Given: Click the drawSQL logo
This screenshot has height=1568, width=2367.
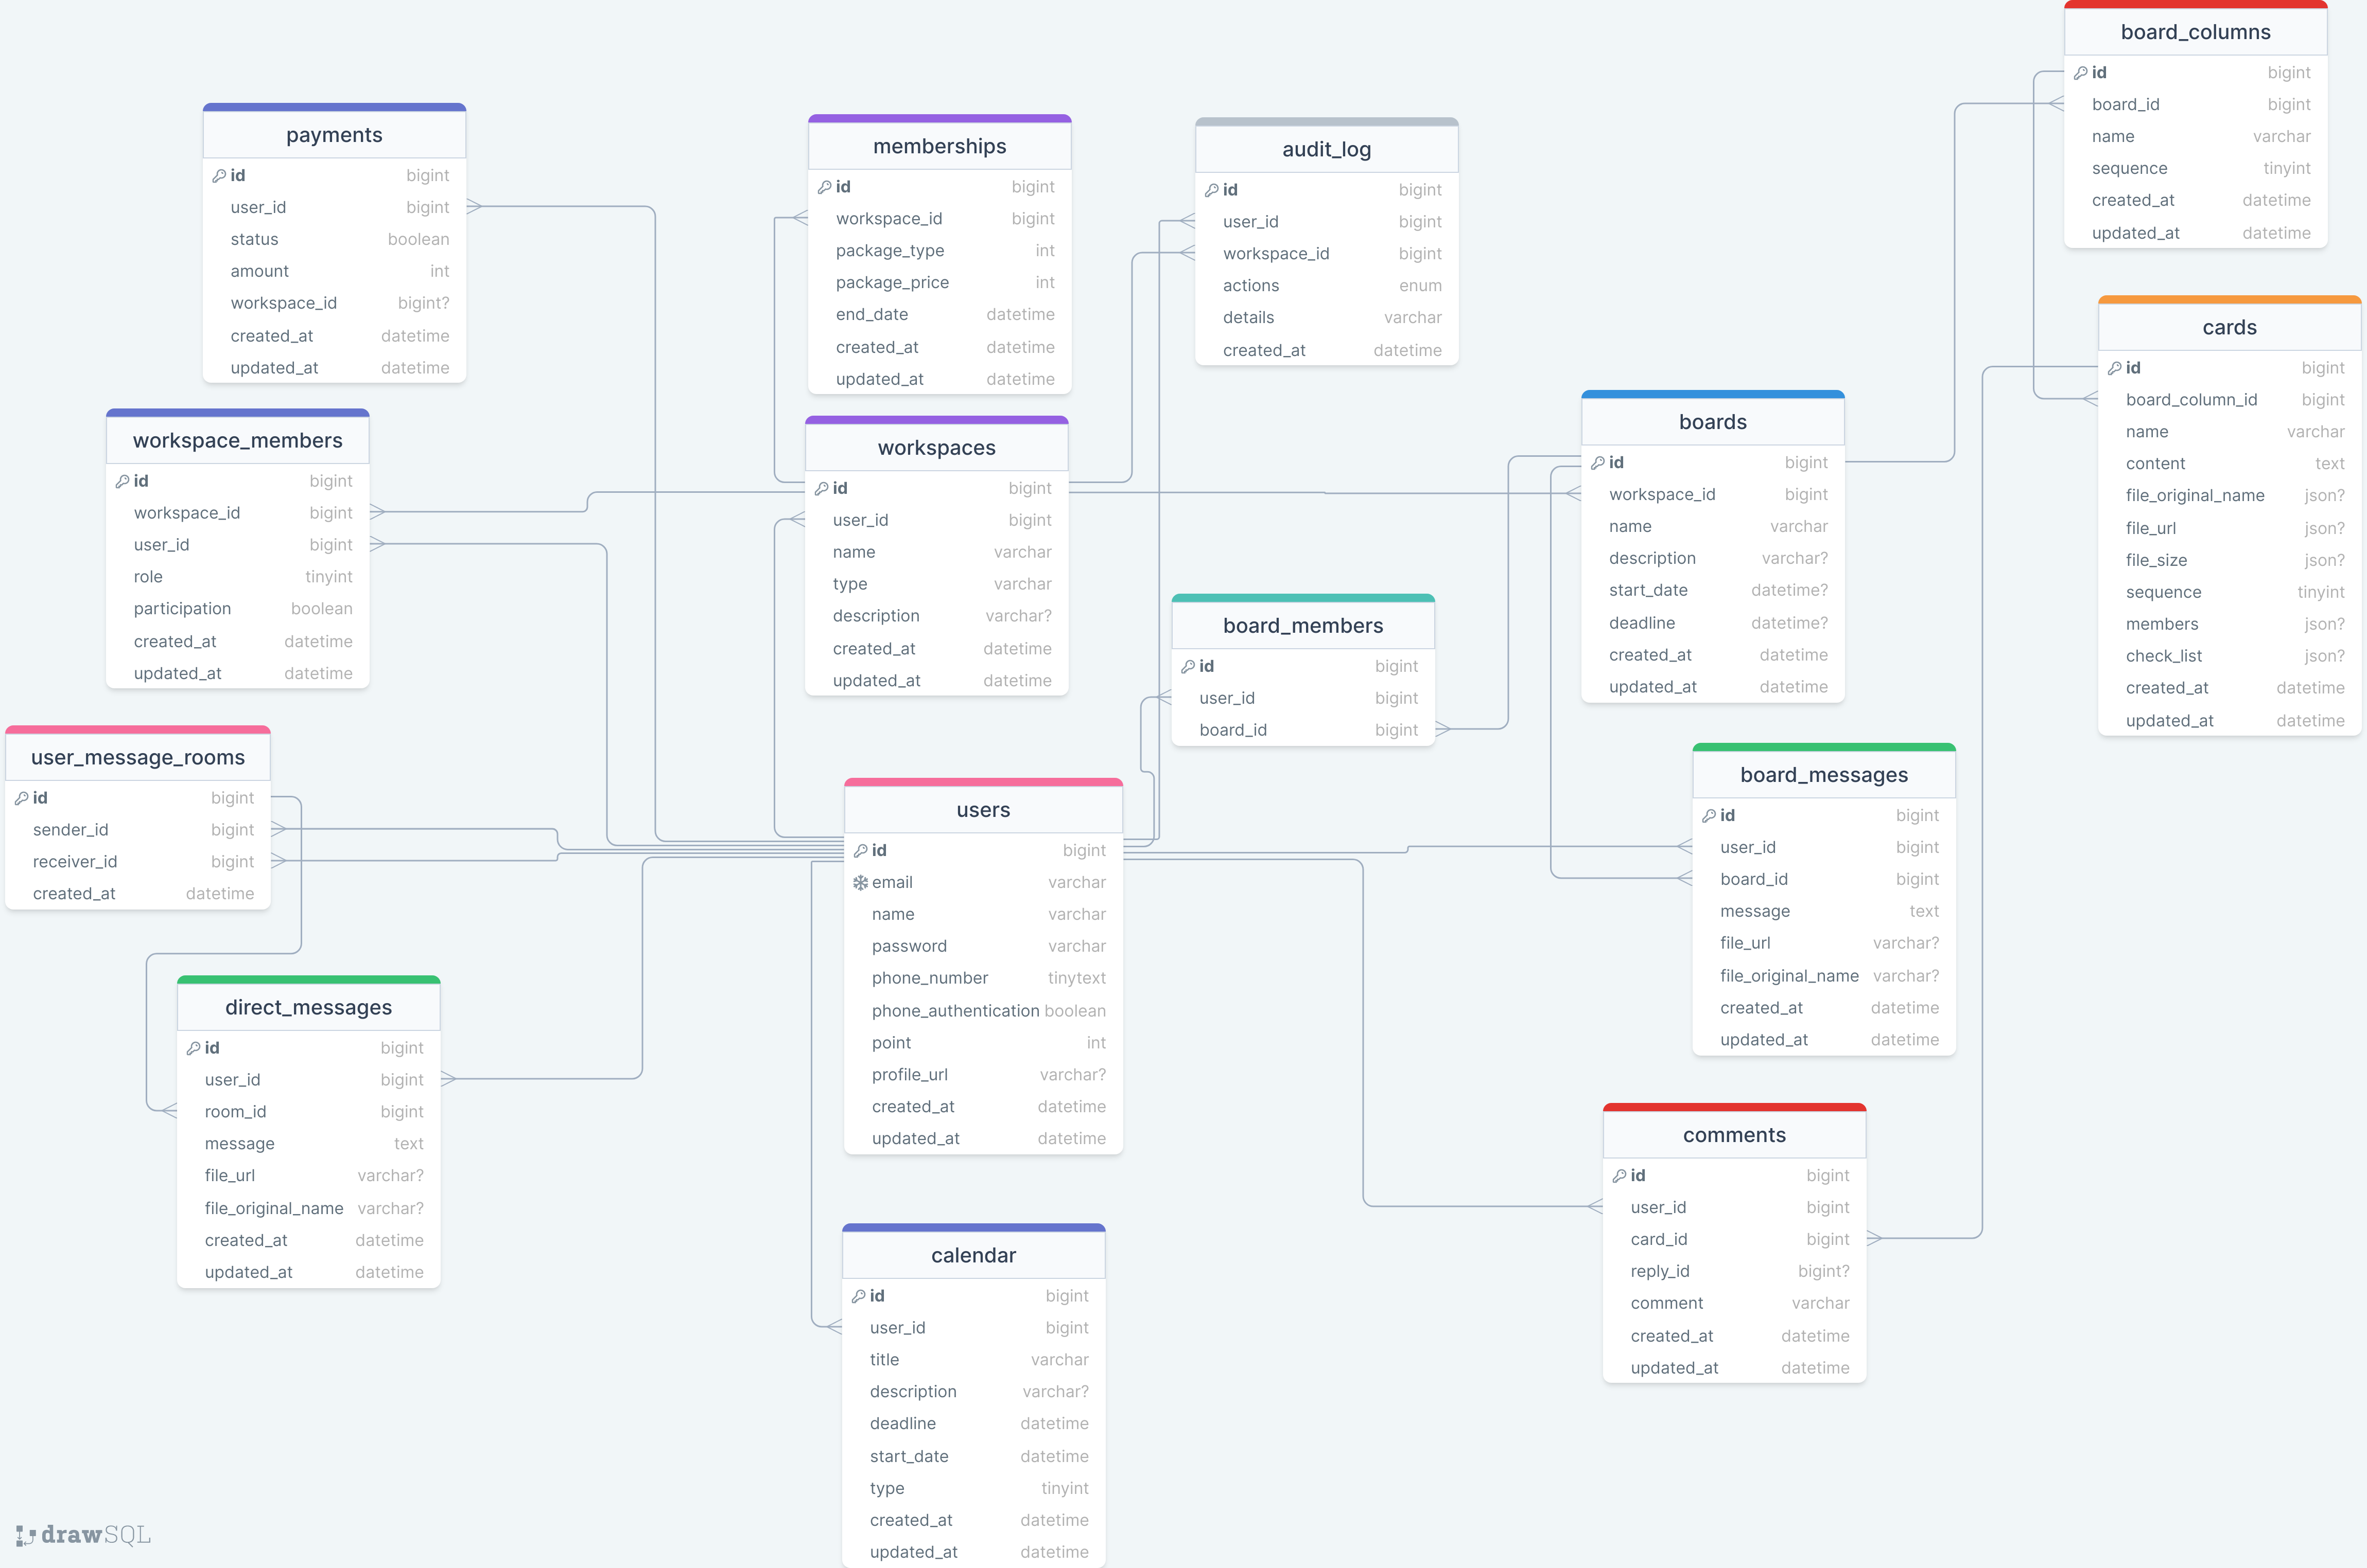Looking at the screenshot, I should click(84, 1535).
